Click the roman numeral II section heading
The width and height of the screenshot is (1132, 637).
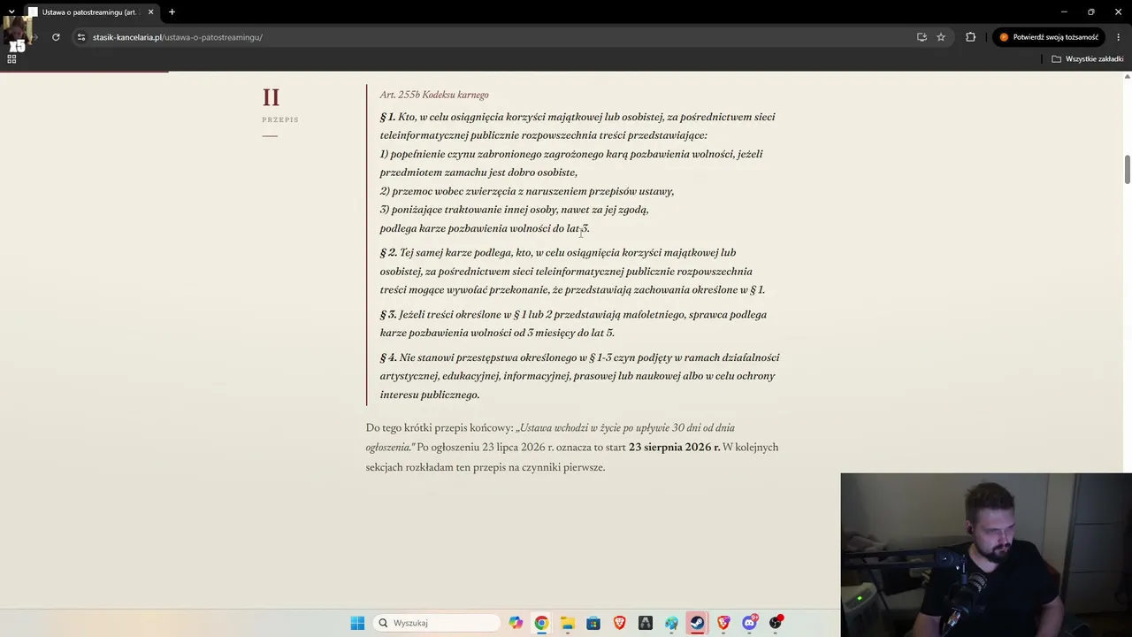[271, 97]
